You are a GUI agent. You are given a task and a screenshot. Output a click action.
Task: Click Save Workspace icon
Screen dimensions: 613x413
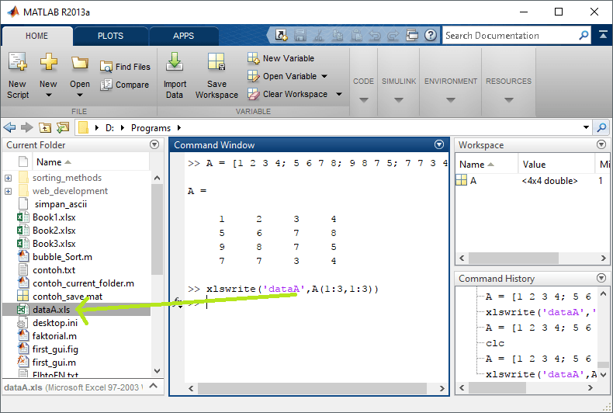(x=216, y=62)
